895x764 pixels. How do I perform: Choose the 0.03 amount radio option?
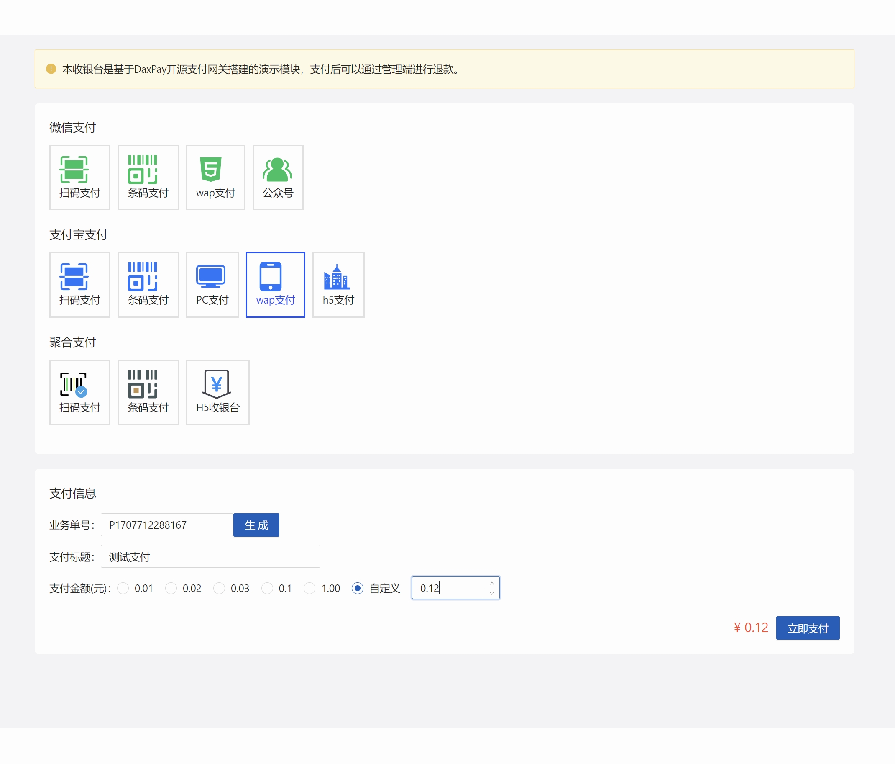(x=219, y=588)
